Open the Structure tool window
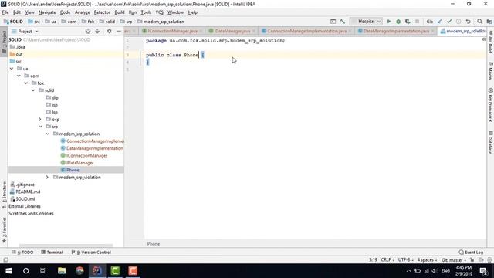 click(4, 195)
